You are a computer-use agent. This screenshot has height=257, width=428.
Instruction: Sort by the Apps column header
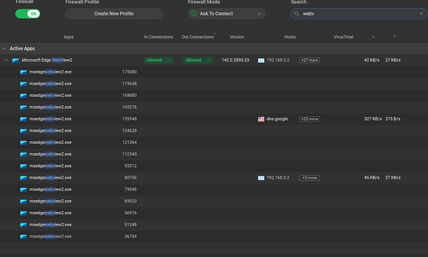click(68, 37)
